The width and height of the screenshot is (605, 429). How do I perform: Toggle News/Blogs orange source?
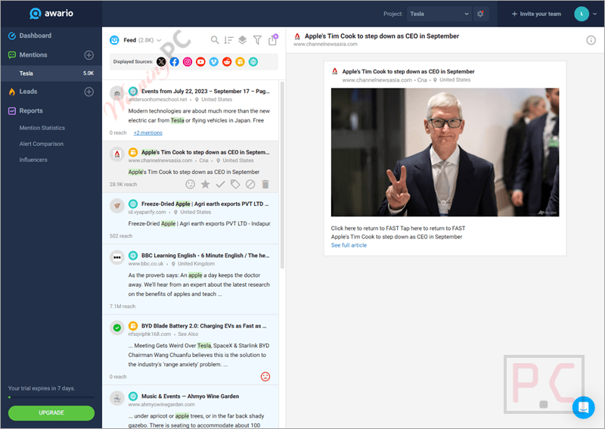pos(240,62)
